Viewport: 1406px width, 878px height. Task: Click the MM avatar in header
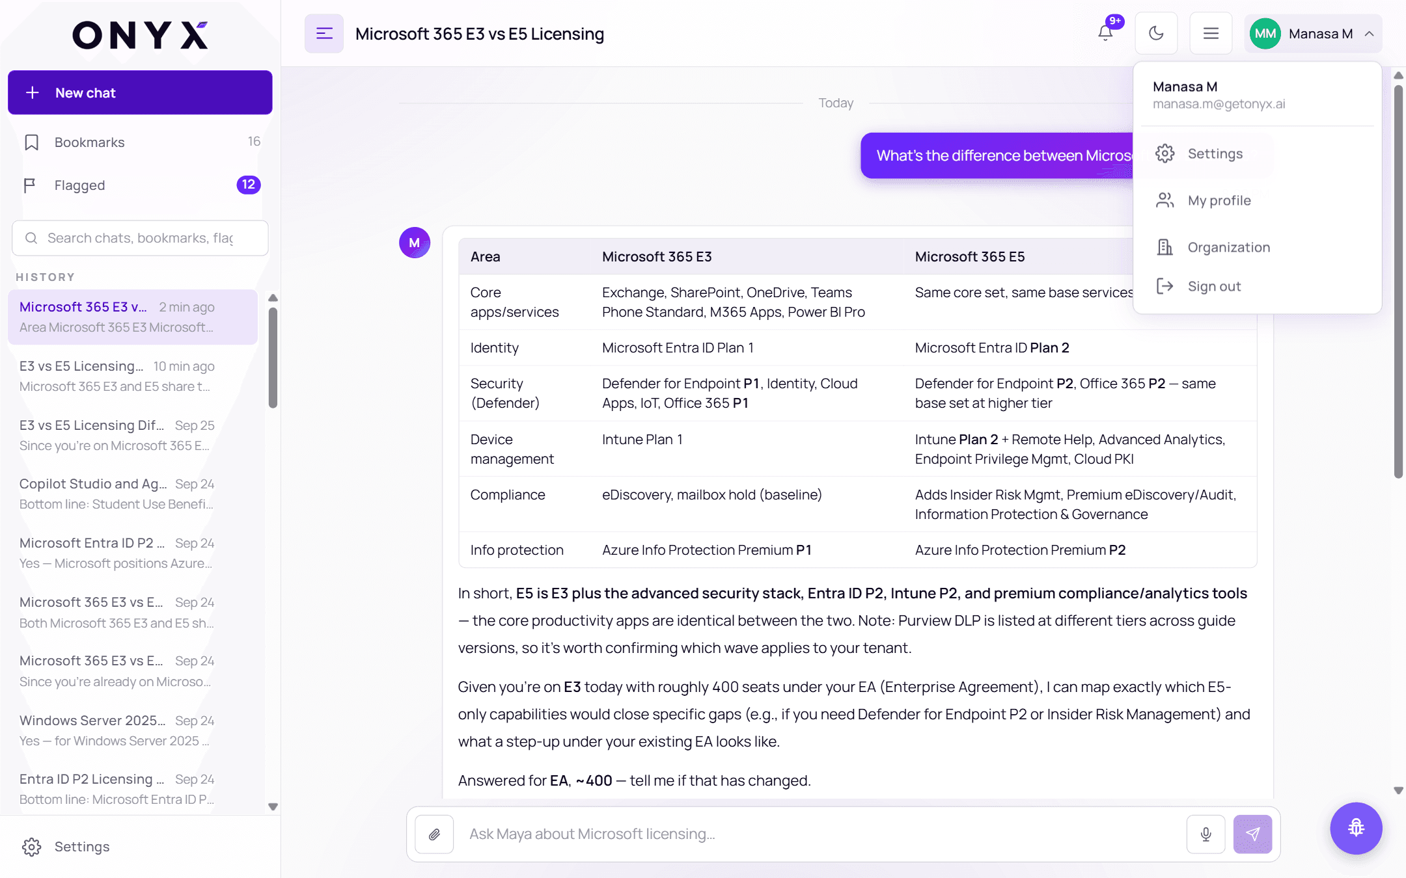click(1265, 34)
